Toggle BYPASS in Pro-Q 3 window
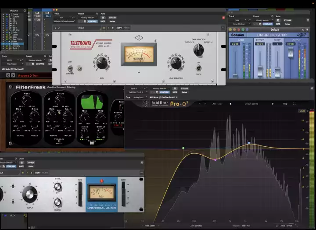 (x=184, y=88)
